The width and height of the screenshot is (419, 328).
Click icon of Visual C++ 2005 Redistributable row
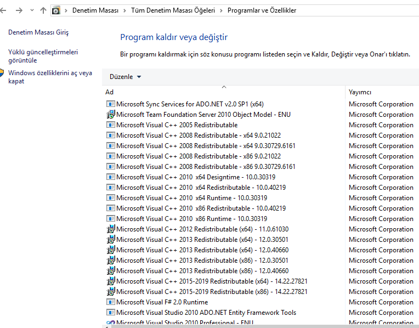tap(111, 125)
